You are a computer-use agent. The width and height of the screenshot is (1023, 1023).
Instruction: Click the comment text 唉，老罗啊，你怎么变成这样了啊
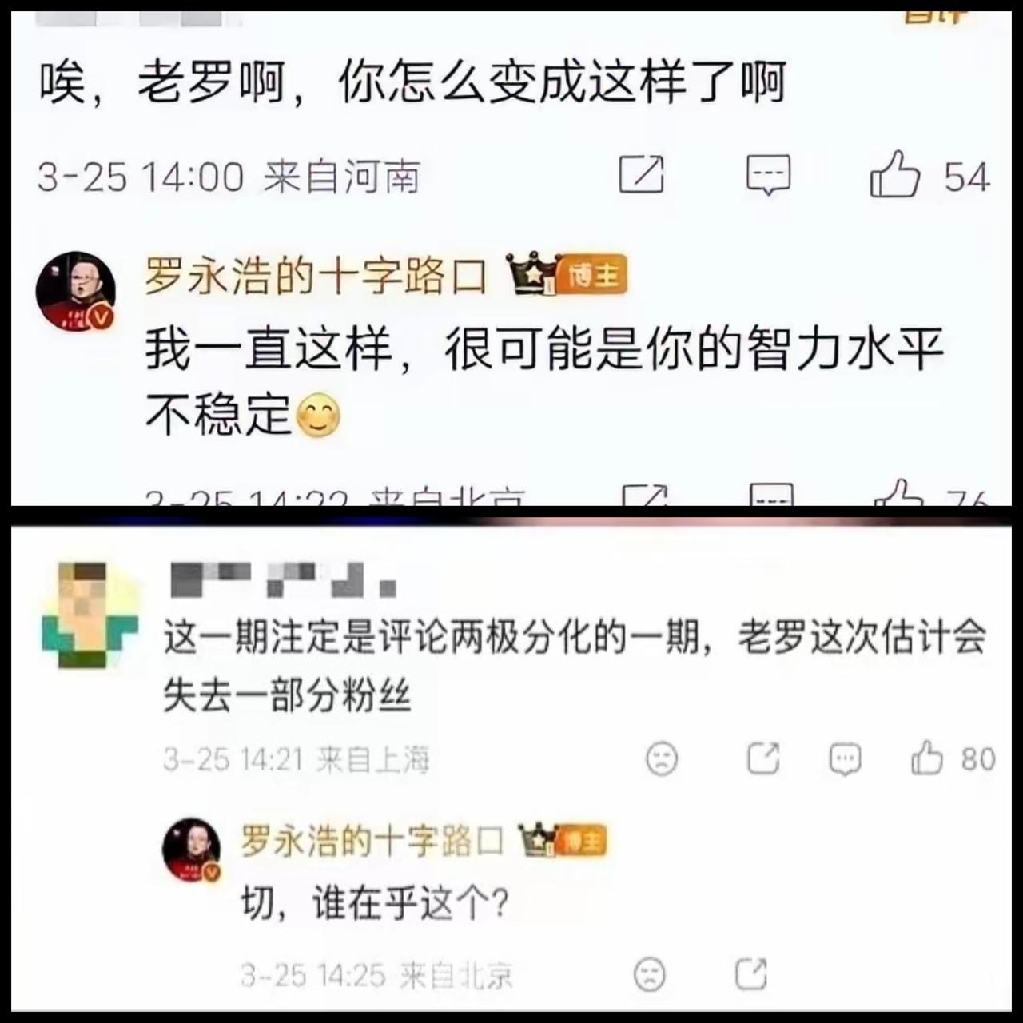[413, 82]
